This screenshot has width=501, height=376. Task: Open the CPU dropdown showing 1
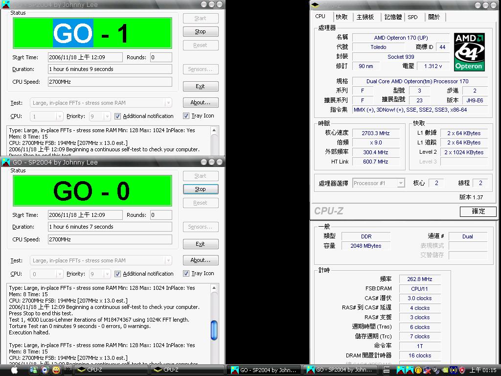point(46,117)
